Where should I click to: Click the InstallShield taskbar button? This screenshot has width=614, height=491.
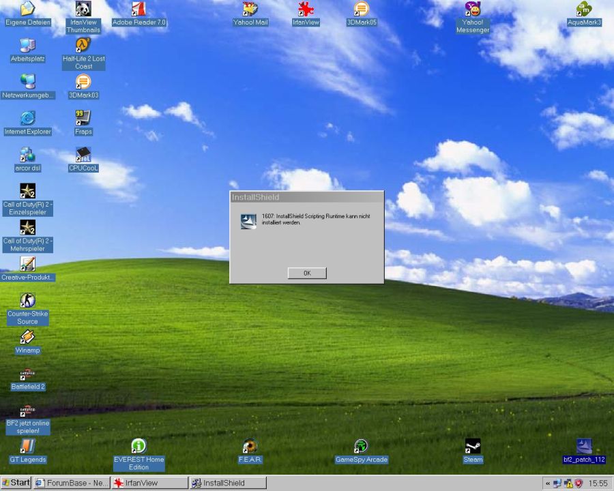click(x=228, y=483)
